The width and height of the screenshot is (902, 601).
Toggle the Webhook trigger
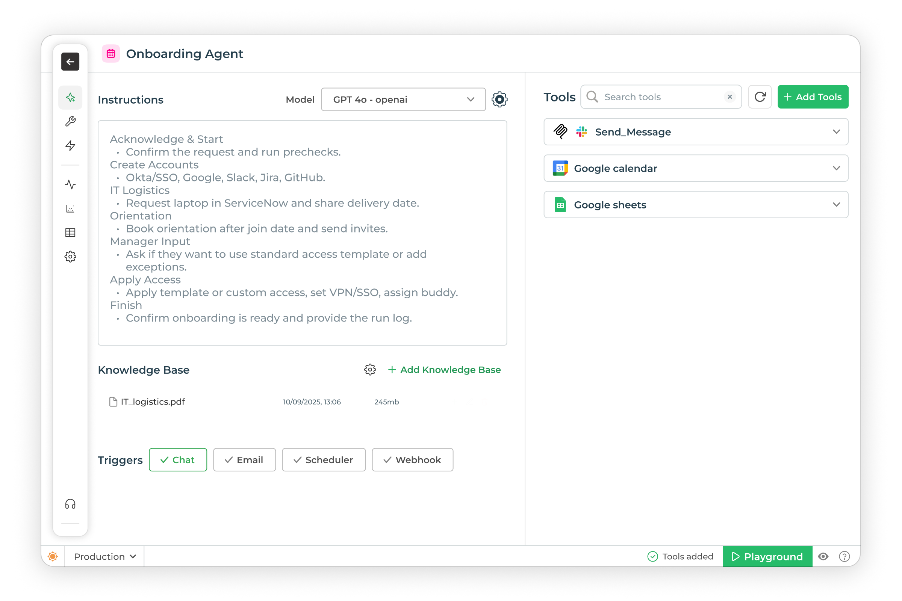tap(412, 460)
